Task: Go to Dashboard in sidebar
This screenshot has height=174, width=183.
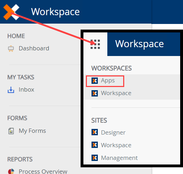Action: pyautogui.click(x=34, y=48)
